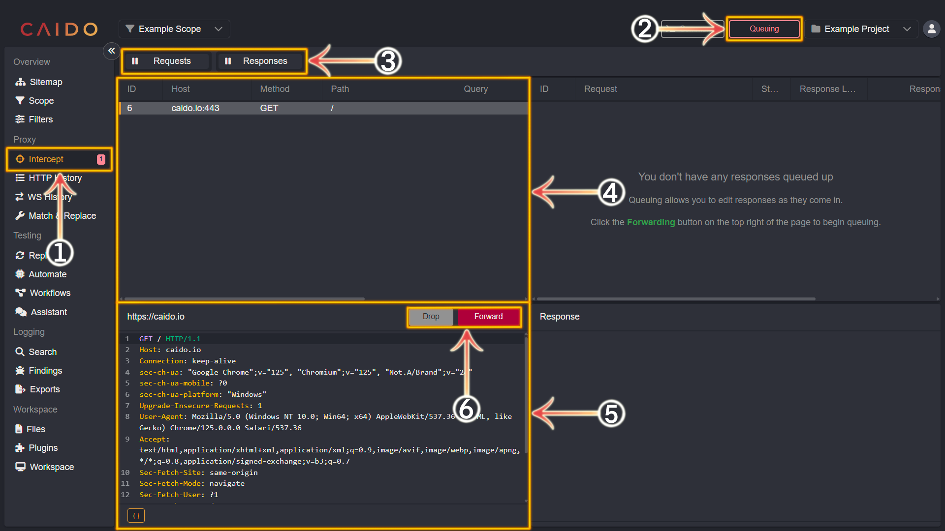Click the Host: caido.io header line
The image size is (945, 531).
click(x=170, y=350)
